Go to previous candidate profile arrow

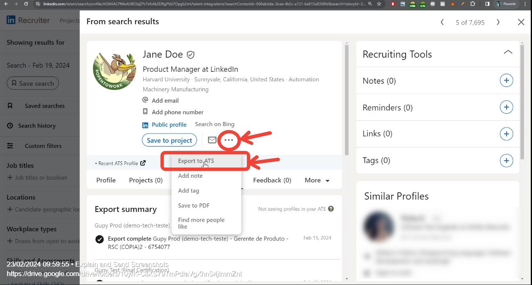point(442,22)
